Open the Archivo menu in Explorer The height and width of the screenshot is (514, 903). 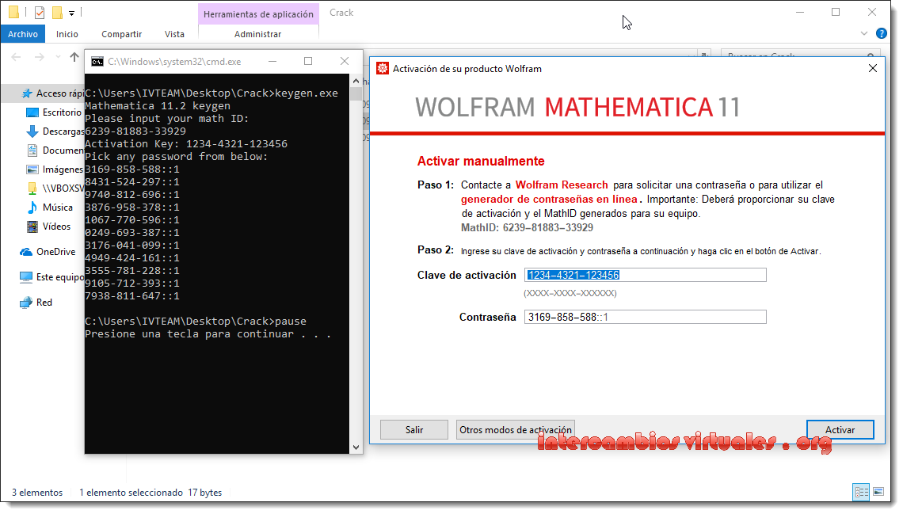[22, 34]
